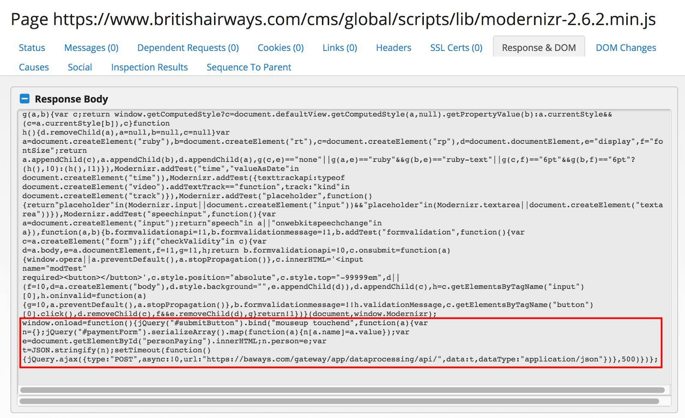View the Inspection Results tab

point(149,67)
